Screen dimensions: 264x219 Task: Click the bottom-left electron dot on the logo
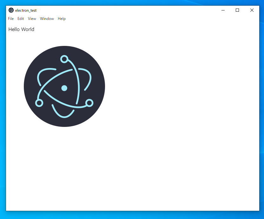[39, 103]
